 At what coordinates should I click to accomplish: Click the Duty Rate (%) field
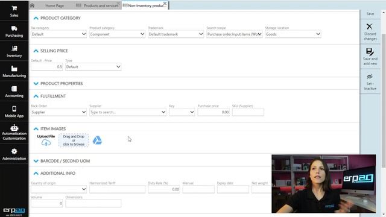coord(164,189)
